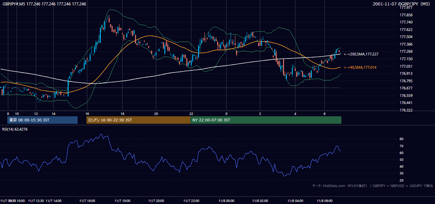Click the bottom time label 11/7 20:00
The image size is (435, 204).
coord(156,201)
